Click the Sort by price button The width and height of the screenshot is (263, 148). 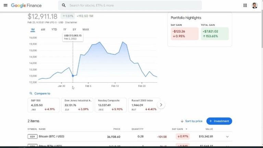click(x=191, y=121)
